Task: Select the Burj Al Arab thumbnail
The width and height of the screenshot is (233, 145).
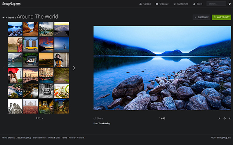Action: (x=62, y=44)
